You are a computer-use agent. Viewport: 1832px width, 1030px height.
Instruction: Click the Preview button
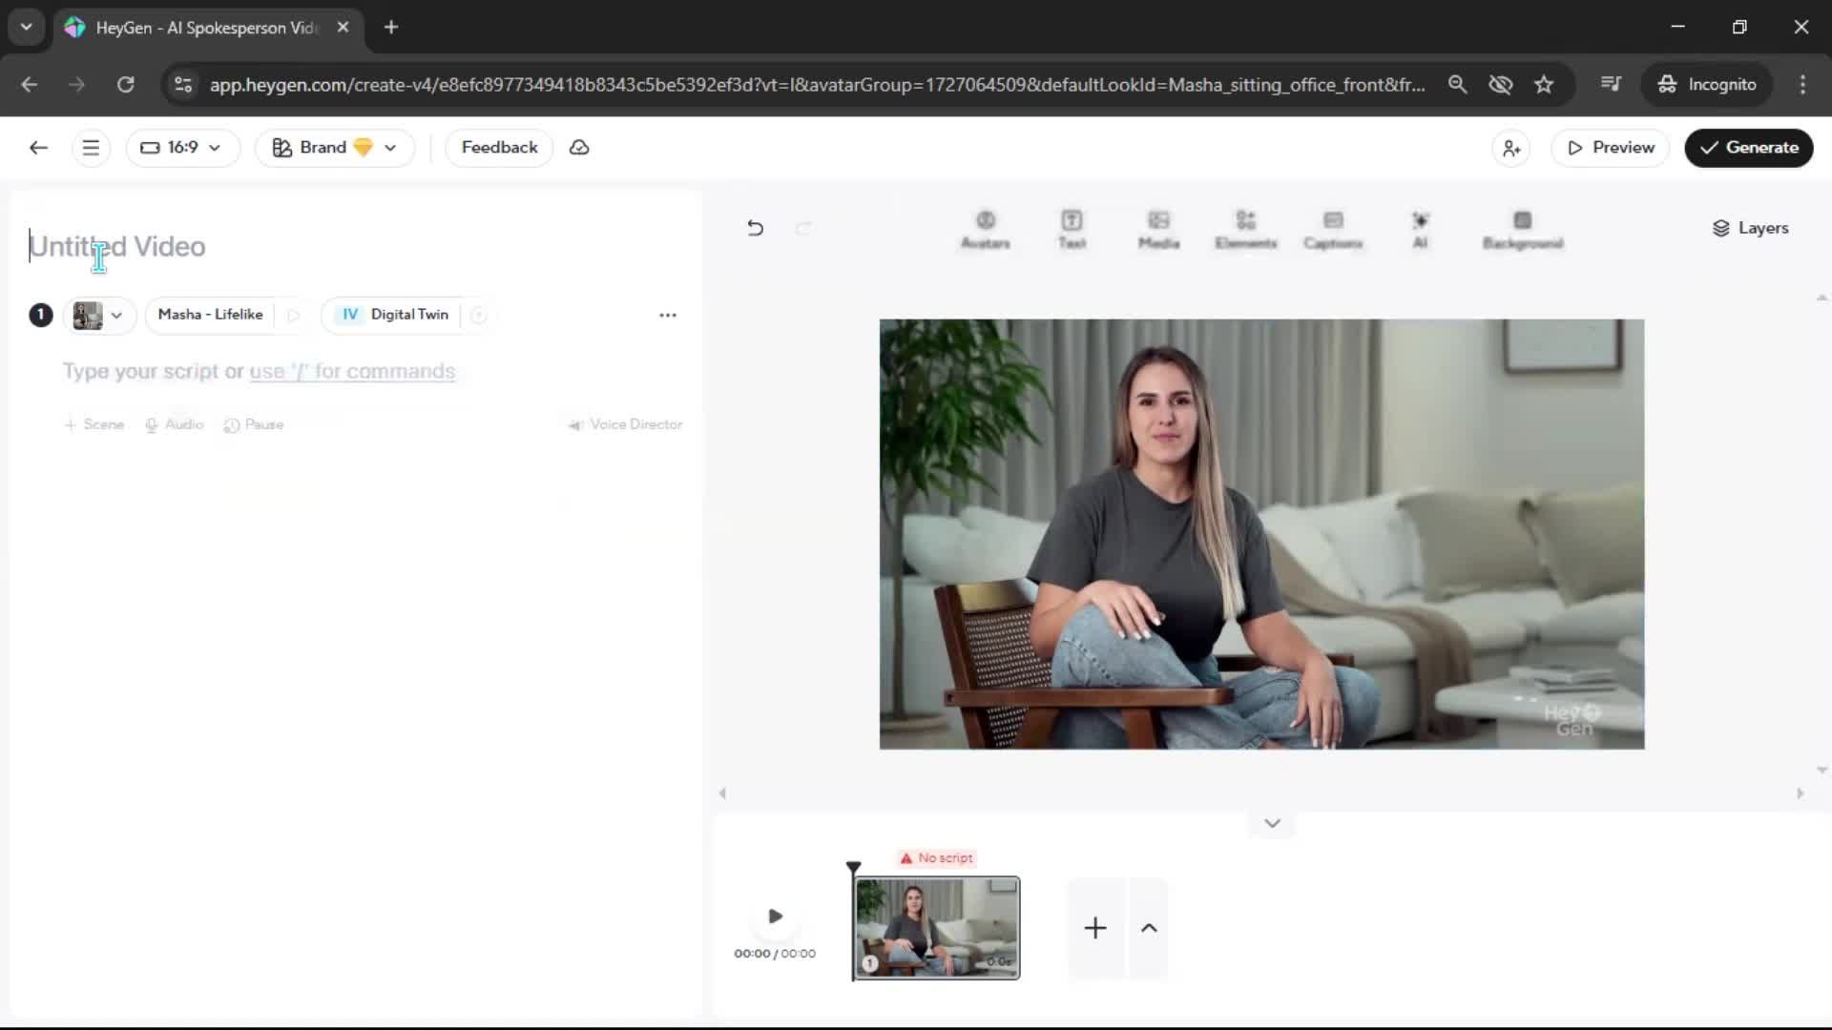point(1610,148)
